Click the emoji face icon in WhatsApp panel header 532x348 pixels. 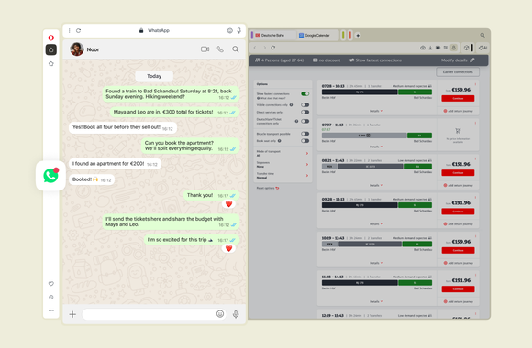tap(229, 30)
